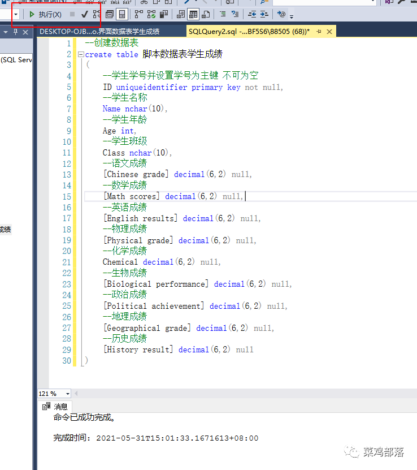Click '[Chinese grade]' column on line 13
417x470 pixels.
[x=136, y=174]
